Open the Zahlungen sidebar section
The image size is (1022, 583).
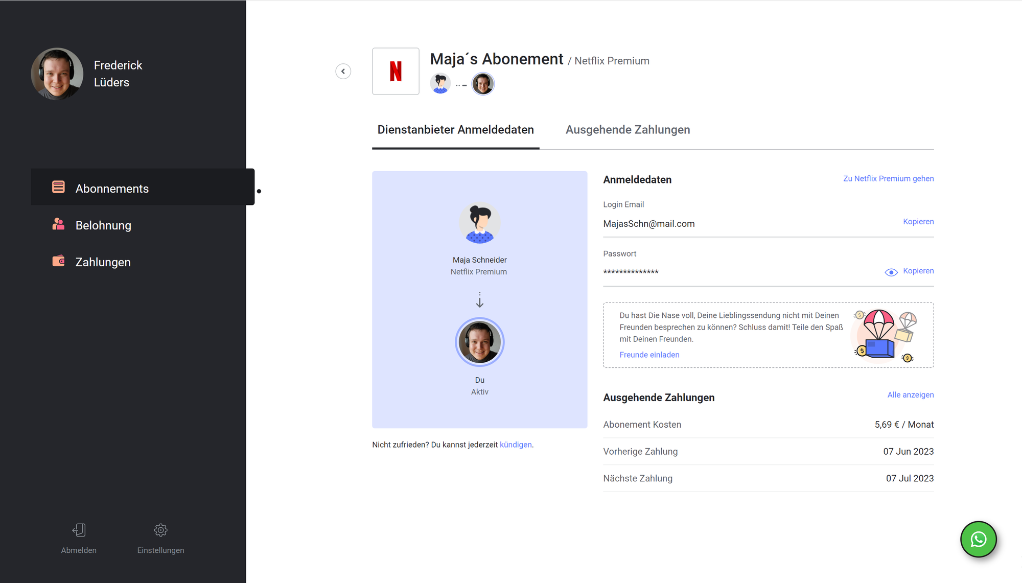point(143,262)
